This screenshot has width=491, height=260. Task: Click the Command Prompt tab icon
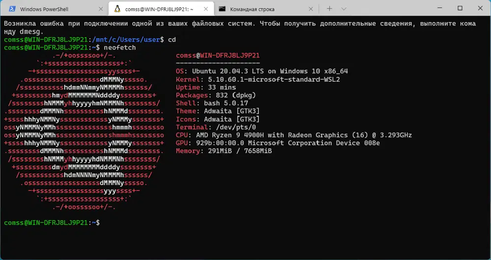click(222, 9)
